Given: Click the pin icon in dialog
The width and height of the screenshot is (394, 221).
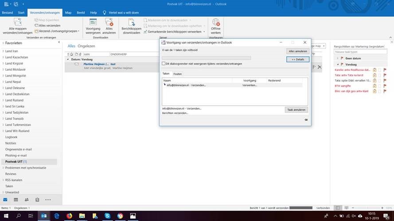Looking at the screenshot, I should click(x=306, y=120).
